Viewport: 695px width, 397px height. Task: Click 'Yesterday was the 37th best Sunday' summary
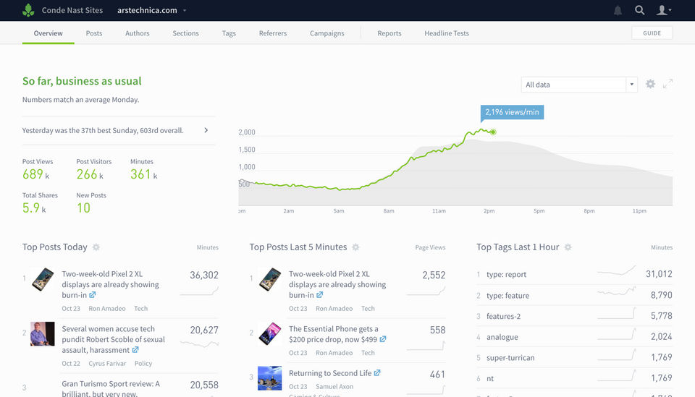(103, 131)
